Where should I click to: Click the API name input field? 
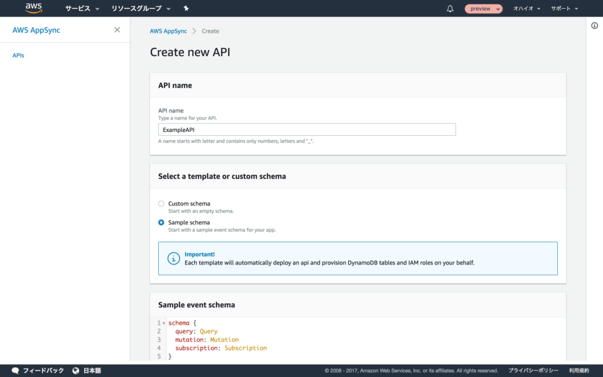click(307, 129)
